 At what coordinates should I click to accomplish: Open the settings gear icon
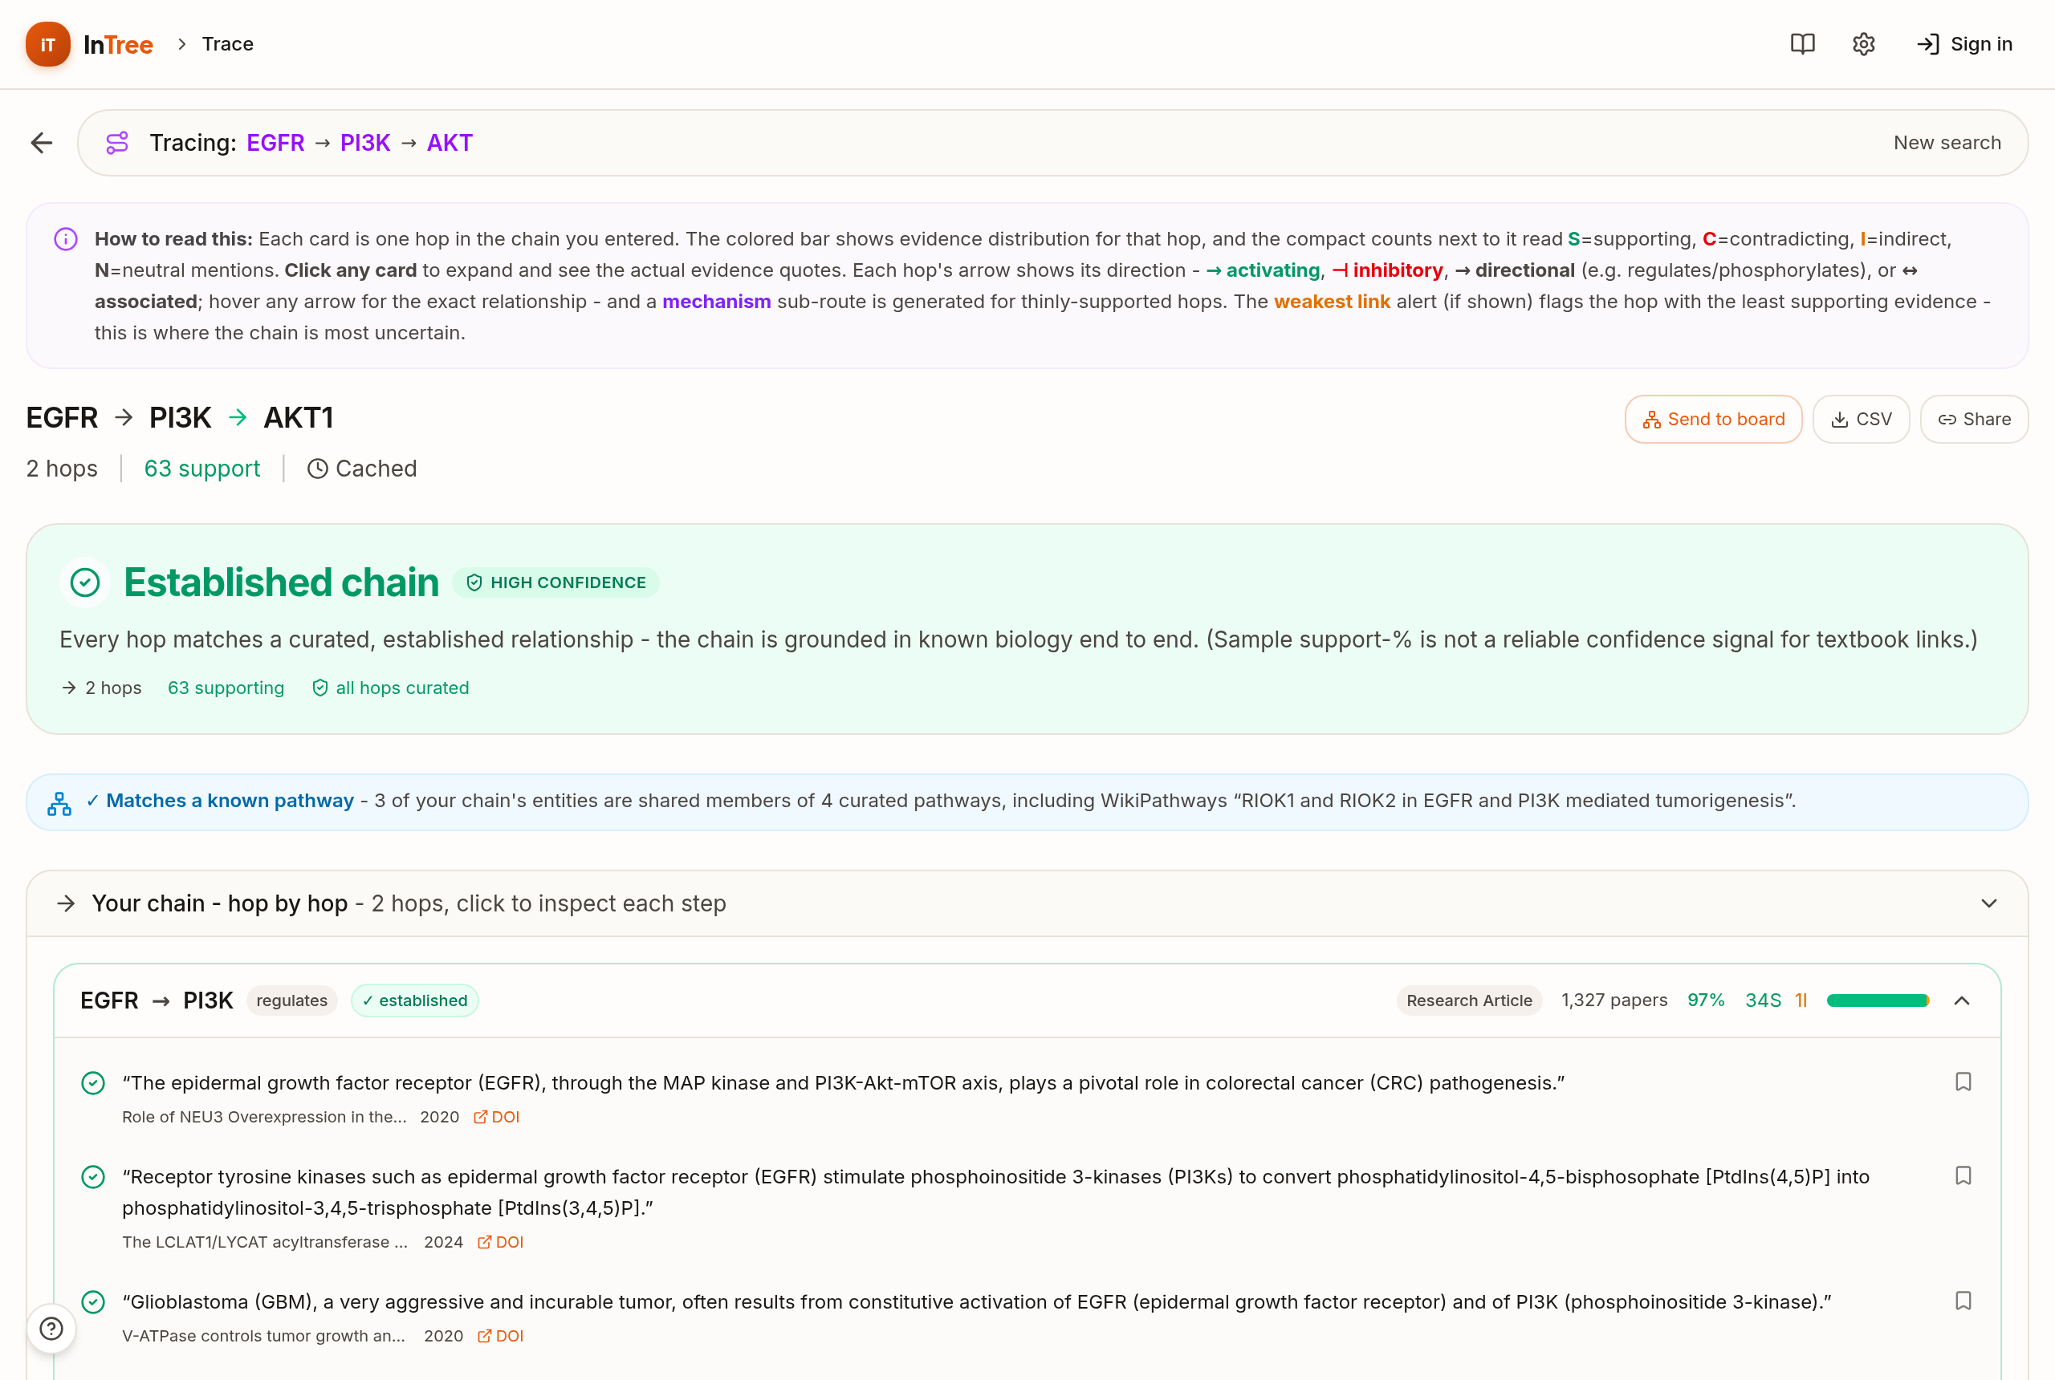(x=1863, y=44)
